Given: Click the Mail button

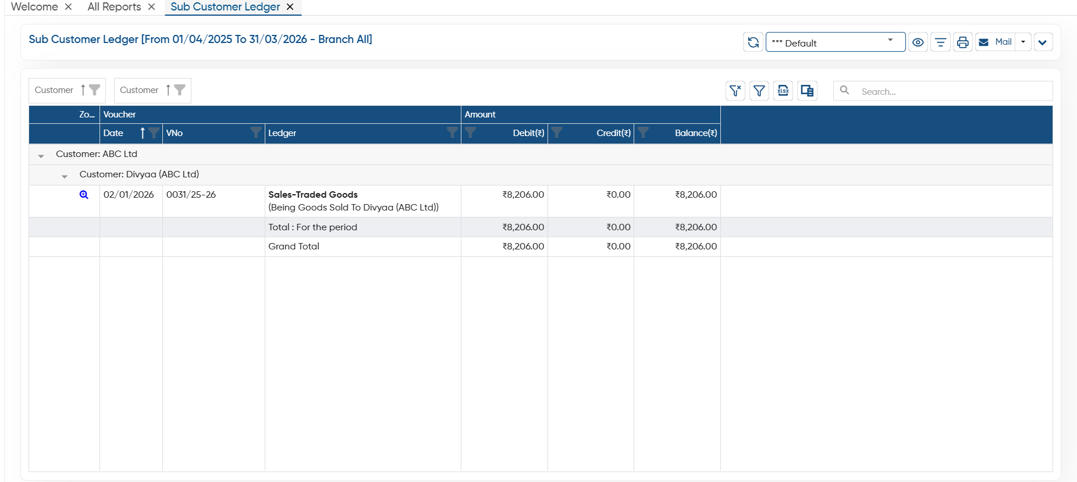Looking at the screenshot, I should click(996, 42).
